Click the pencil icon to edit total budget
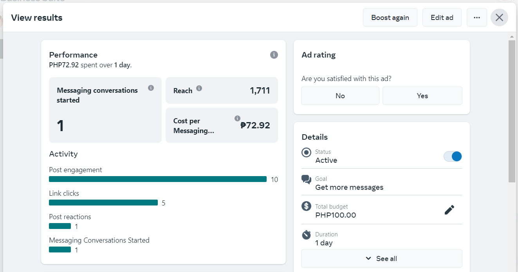The width and height of the screenshot is (518, 272). point(449,210)
